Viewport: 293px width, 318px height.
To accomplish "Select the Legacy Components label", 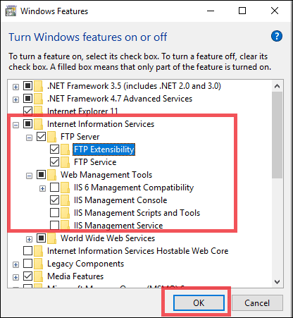I will point(85,264).
